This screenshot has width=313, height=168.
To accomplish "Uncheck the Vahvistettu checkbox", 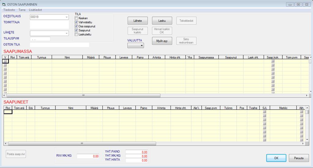I will [76, 22].
